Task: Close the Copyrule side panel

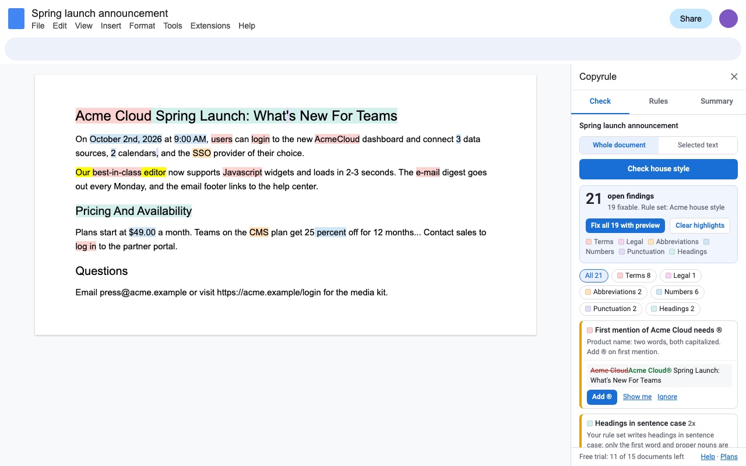Action: pos(734,77)
